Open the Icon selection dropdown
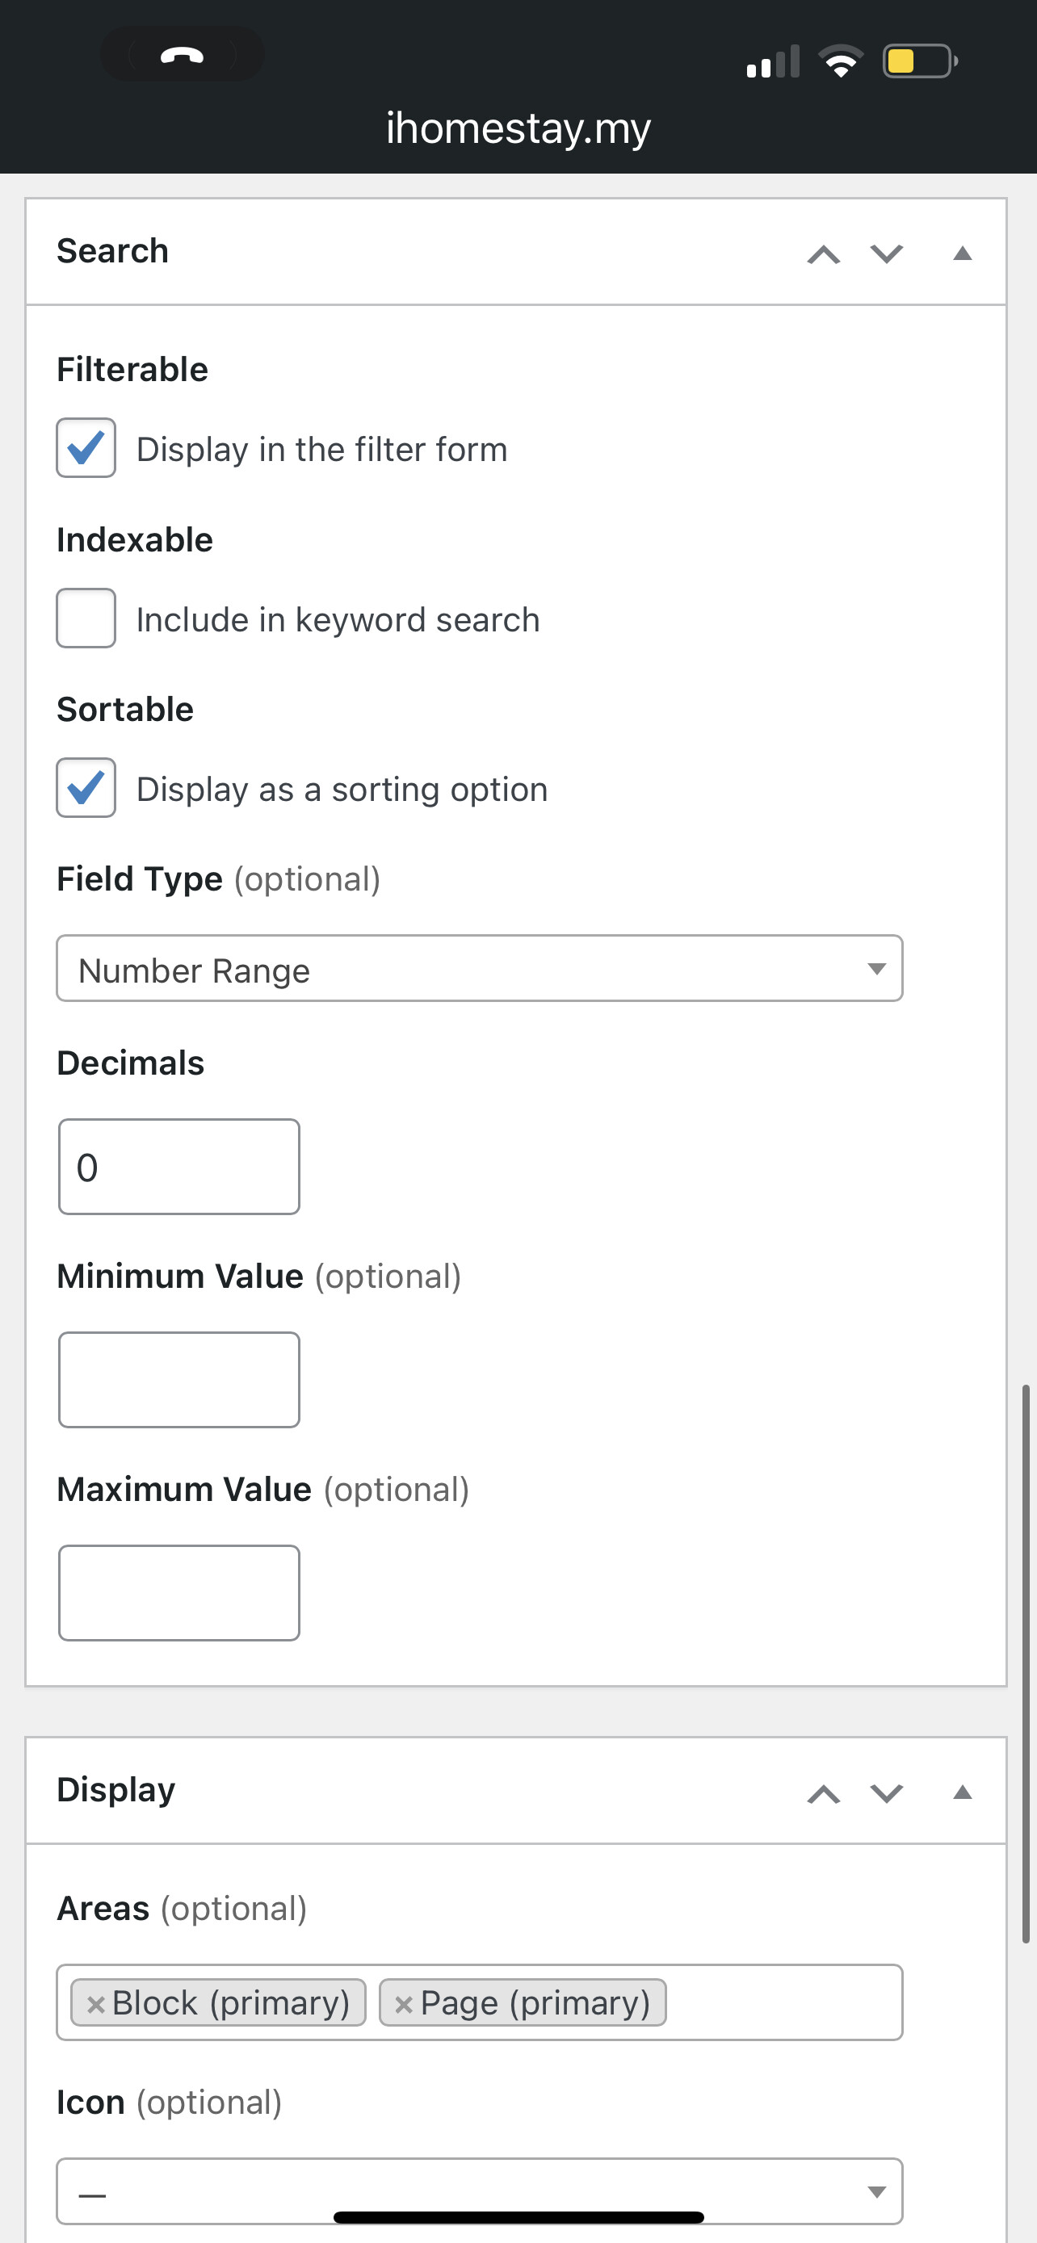1037x2243 pixels. pyautogui.click(x=480, y=2191)
